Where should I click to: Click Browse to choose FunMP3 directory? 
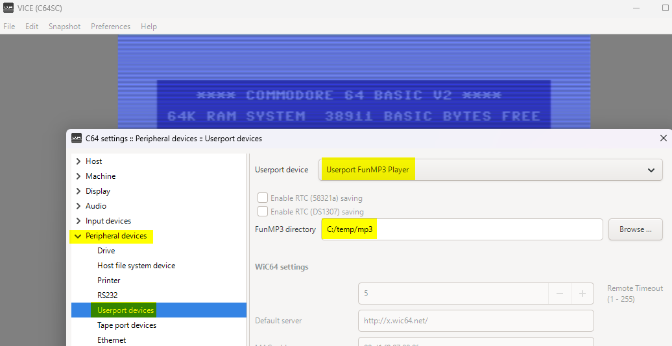(636, 229)
